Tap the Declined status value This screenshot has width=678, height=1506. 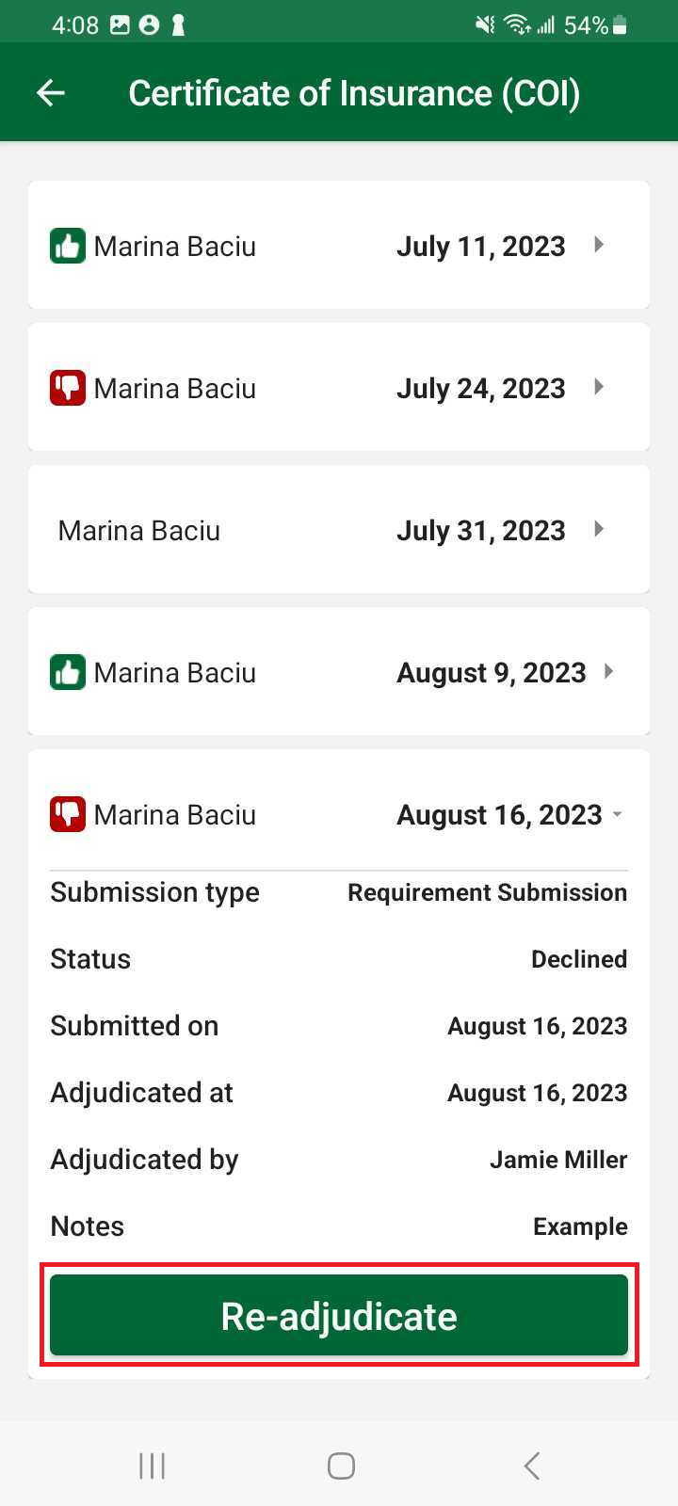point(578,959)
